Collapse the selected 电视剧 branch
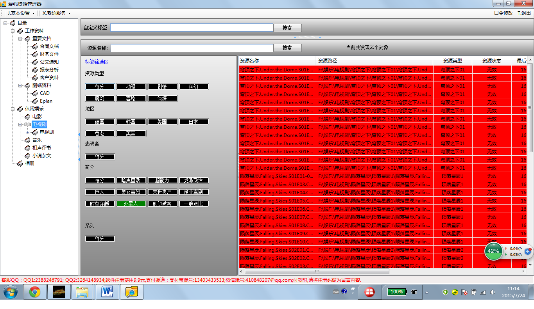Image resolution: width=534 pixels, height=309 pixels. point(20,124)
